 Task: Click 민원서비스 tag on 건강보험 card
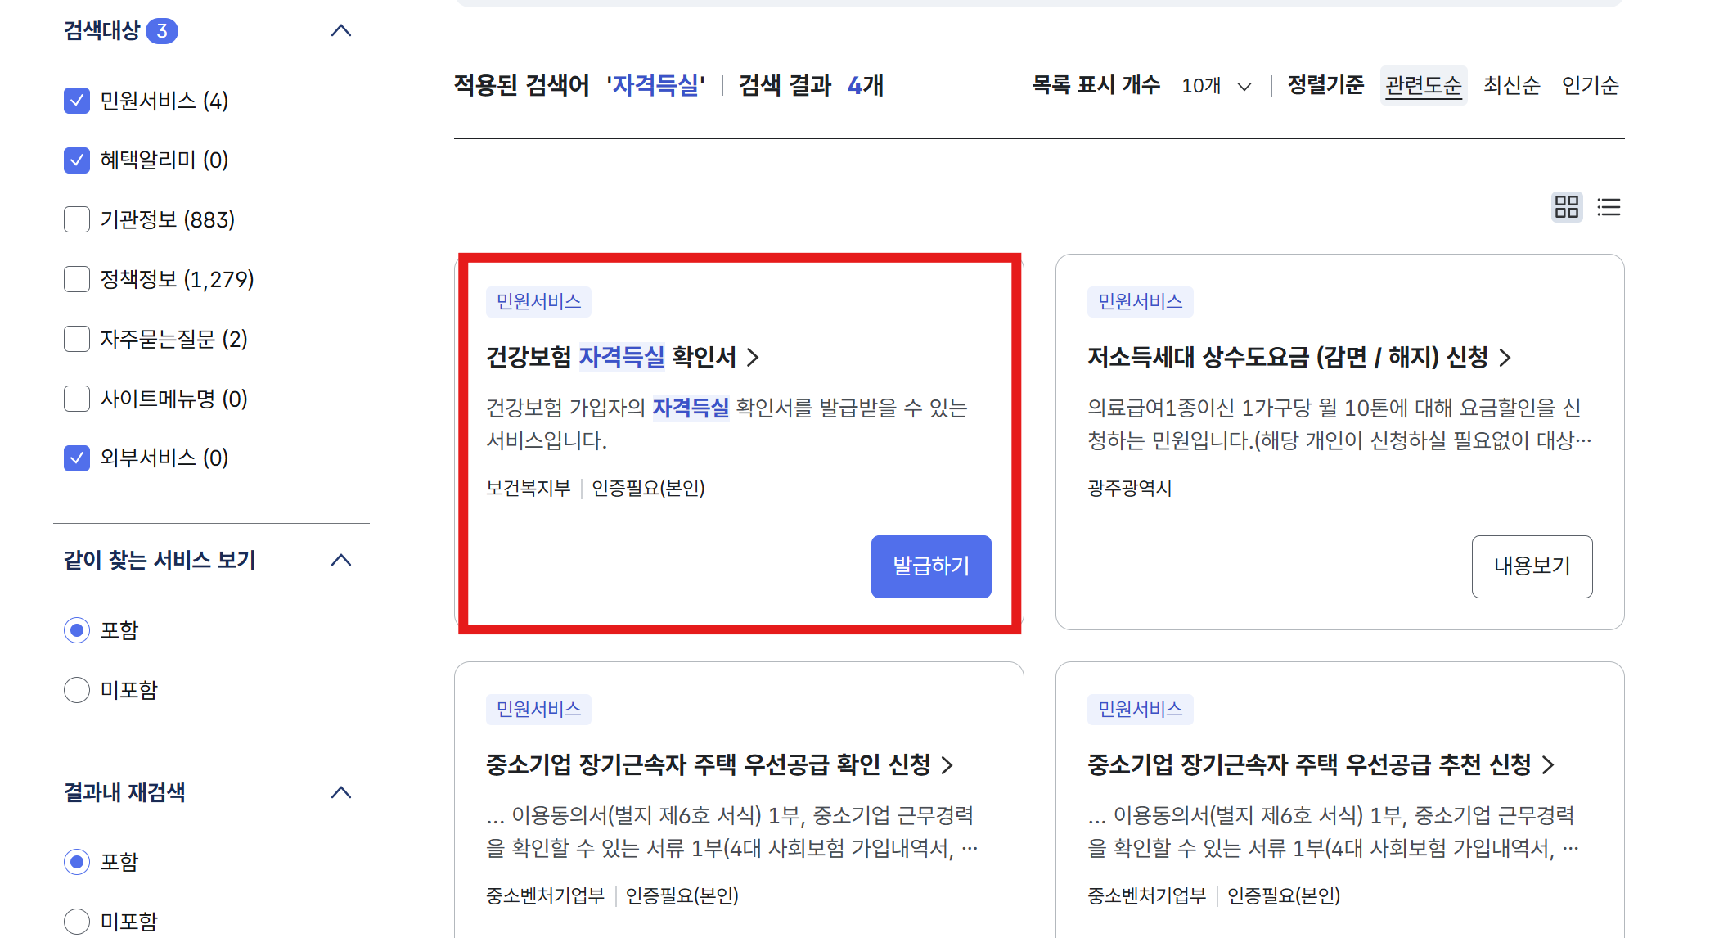(x=539, y=302)
